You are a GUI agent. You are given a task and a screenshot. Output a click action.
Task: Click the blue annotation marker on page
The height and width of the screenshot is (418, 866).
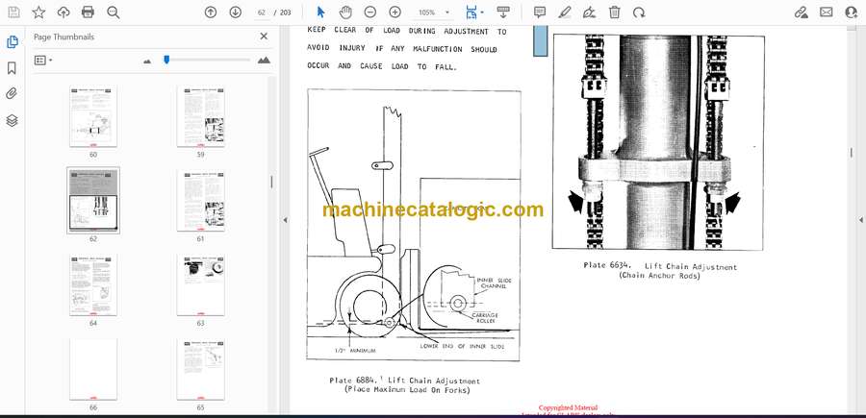point(540,40)
